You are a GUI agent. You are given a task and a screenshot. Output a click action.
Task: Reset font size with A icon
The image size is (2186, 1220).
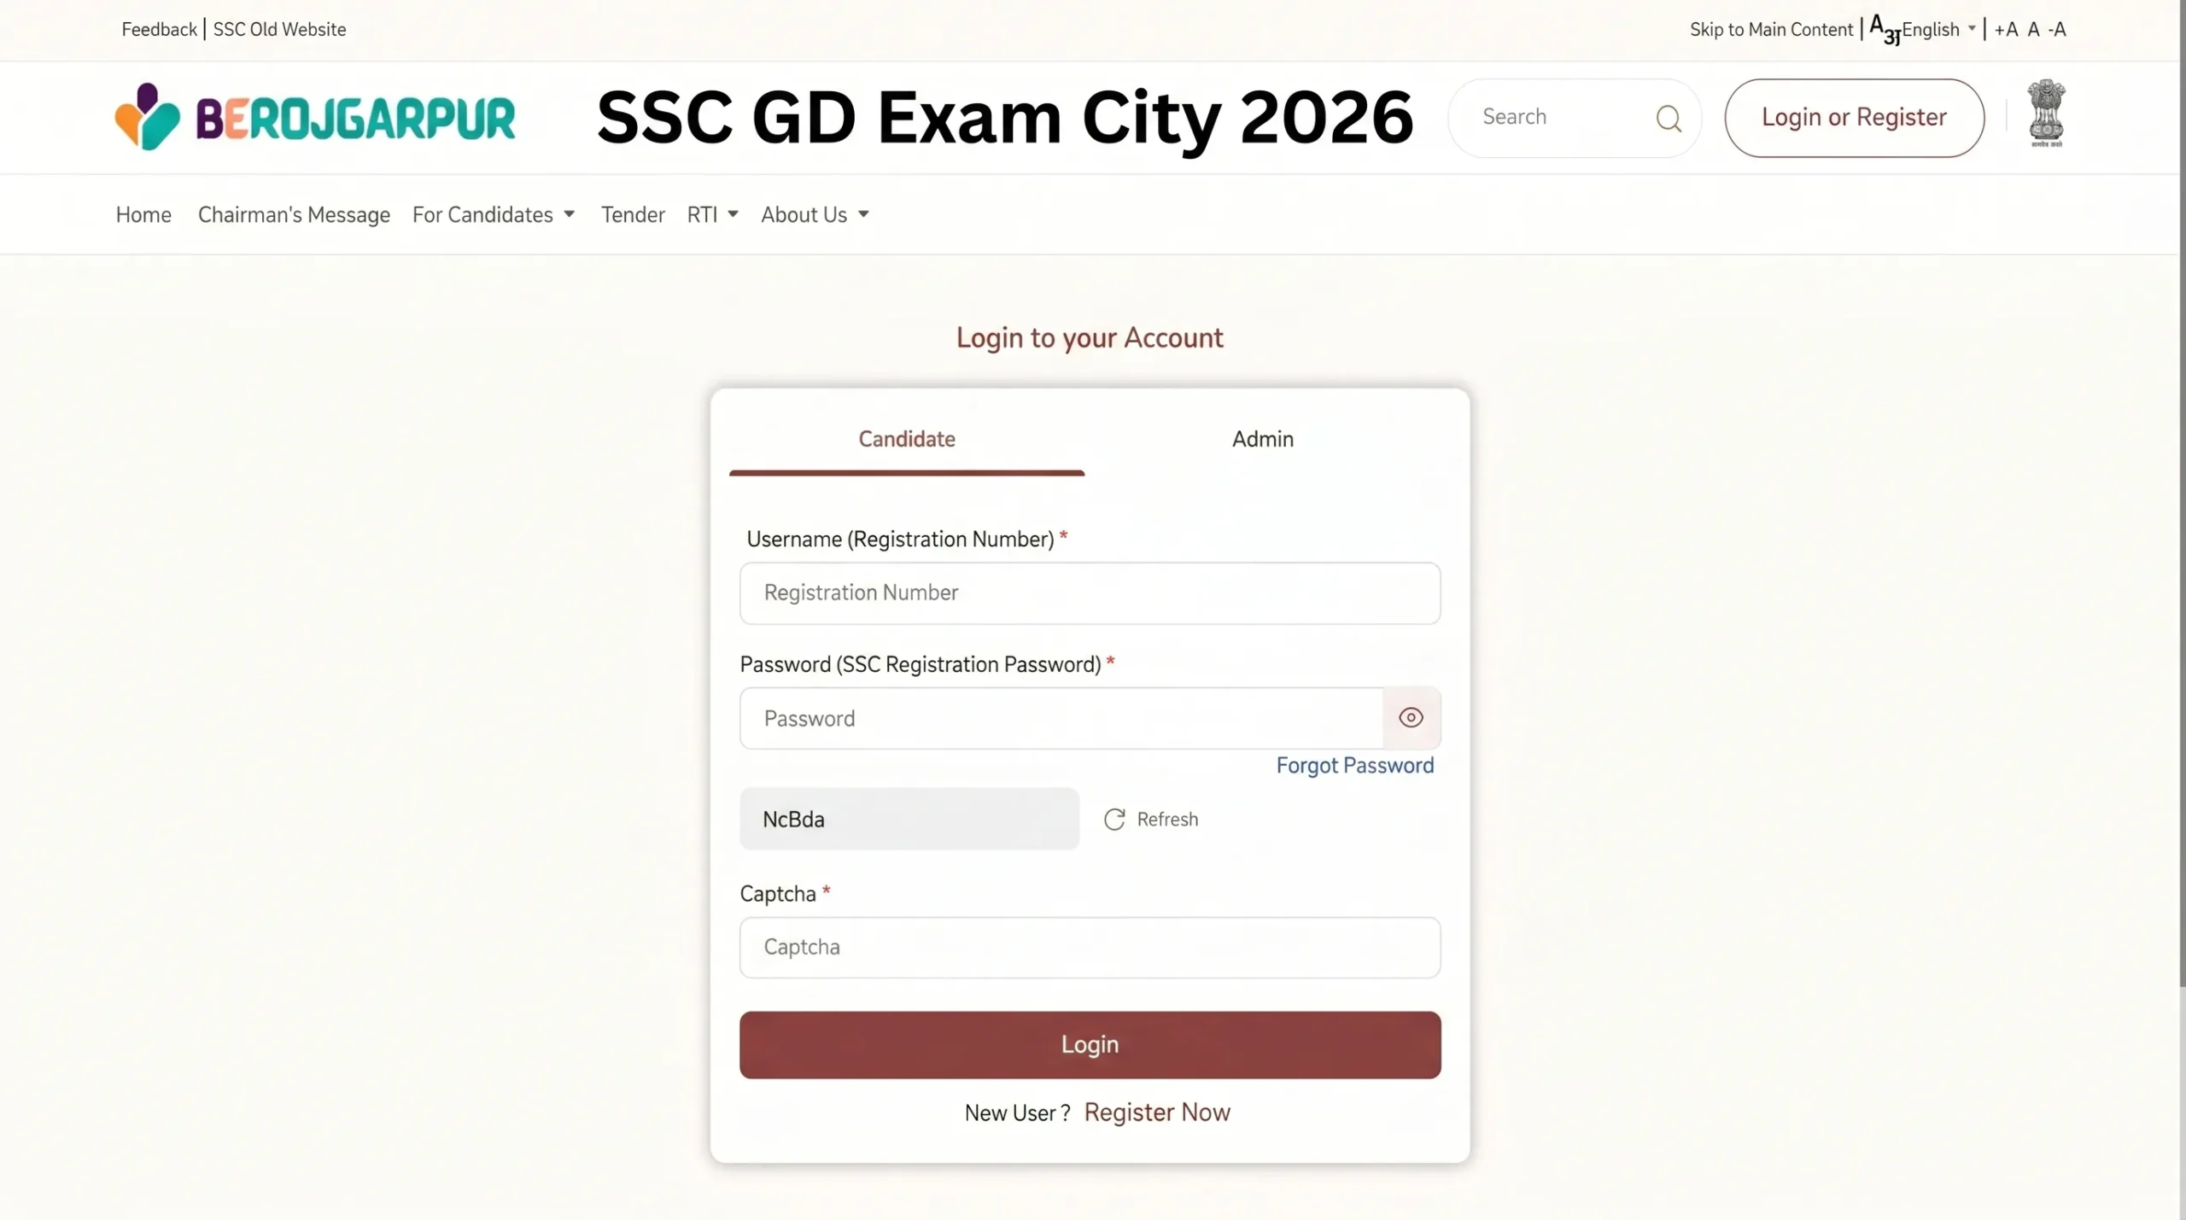pos(2035,29)
